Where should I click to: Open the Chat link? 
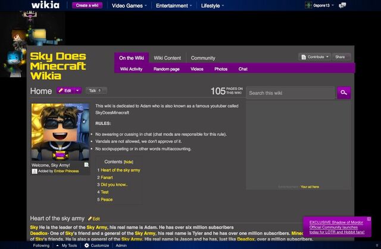(243, 69)
